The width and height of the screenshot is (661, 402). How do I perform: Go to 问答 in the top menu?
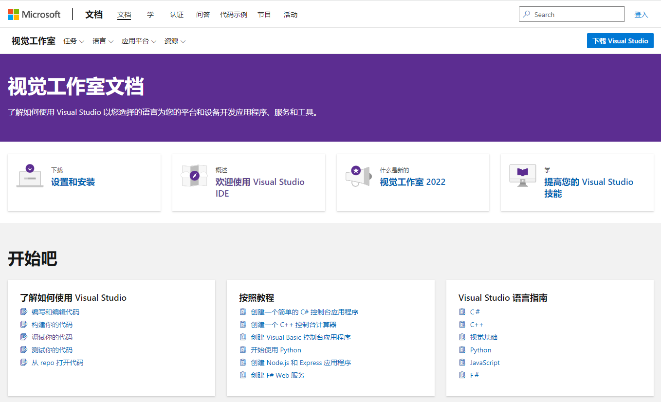point(203,15)
